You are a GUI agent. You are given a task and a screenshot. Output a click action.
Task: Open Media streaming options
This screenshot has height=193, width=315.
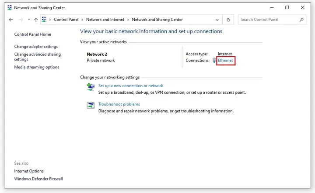click(x=37, y=67)
